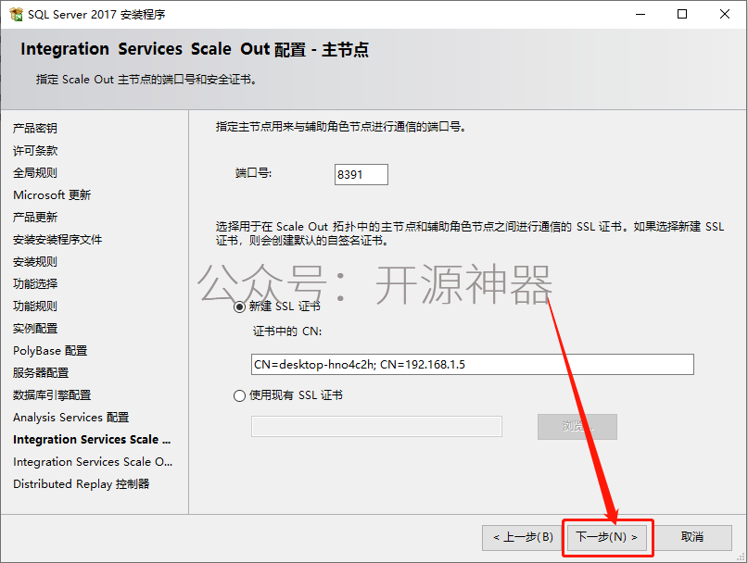Click the window resize grip corner
The height and width of the screenshot is (563, 748).
(742, 557)
